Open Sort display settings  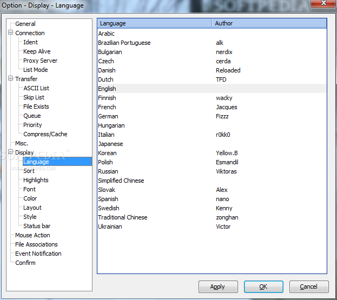click(x=29, y=171)
